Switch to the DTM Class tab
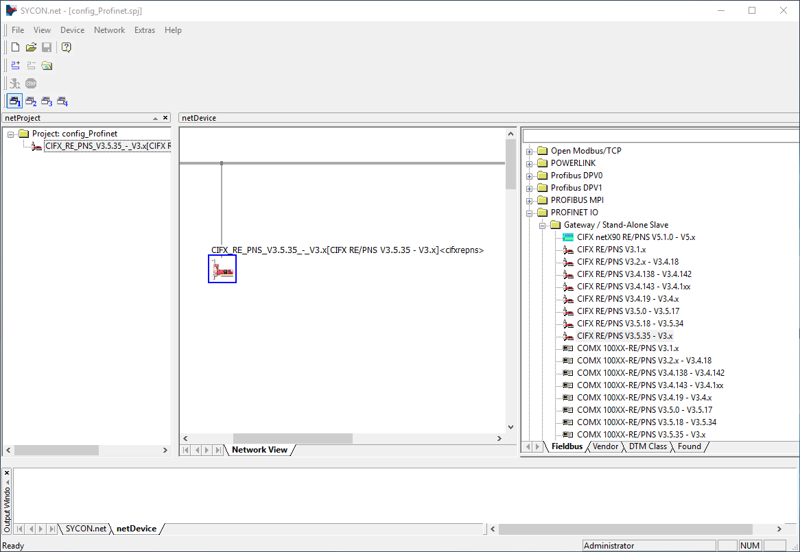Screen dimensions: 800x552 click(x=647, y=446)
